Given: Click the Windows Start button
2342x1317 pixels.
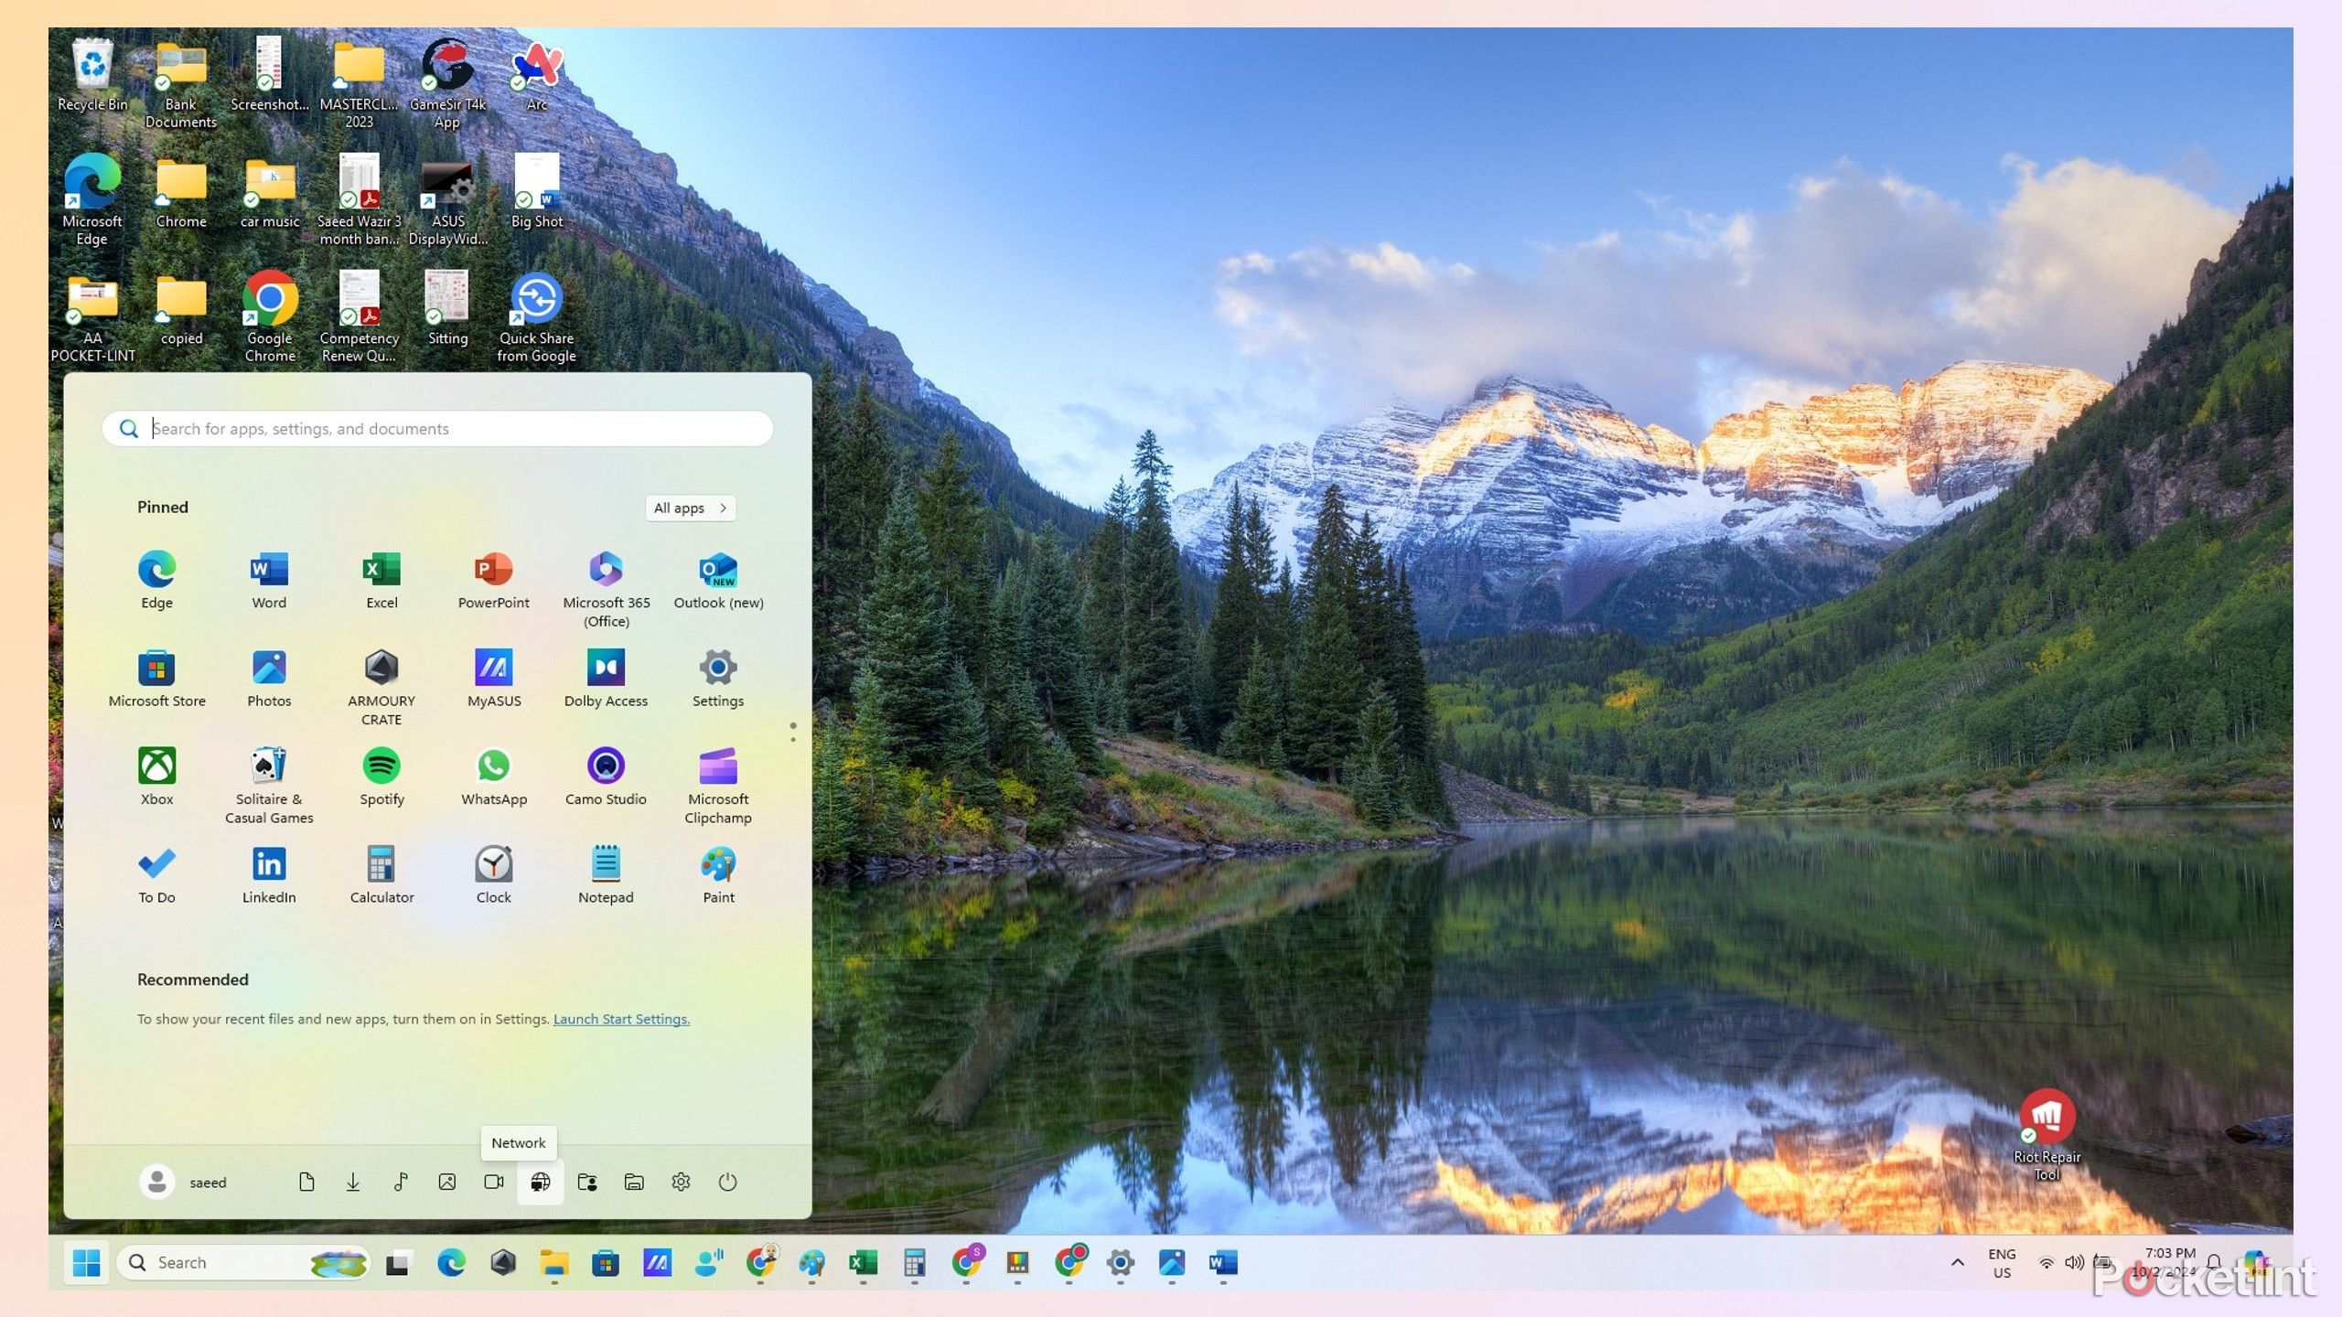Looking at the screenshot, I should [87, 1263].
